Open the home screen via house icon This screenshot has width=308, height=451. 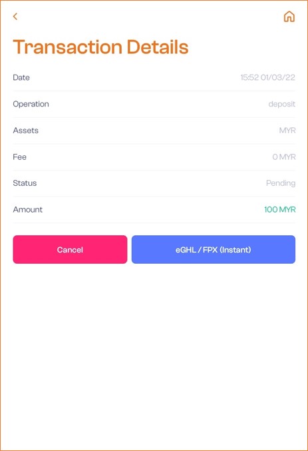point(289,17)
